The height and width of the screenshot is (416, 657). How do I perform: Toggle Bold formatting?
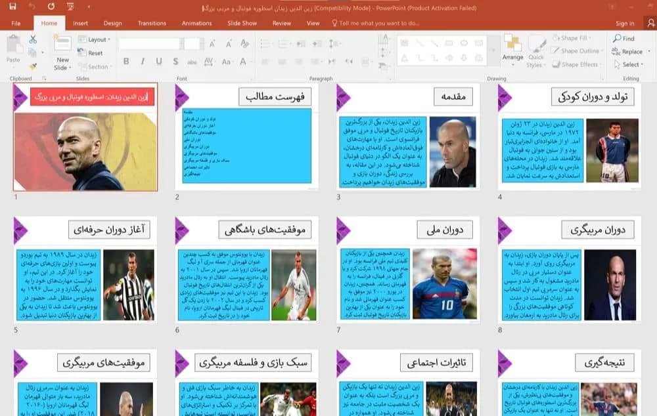[126, 62]
